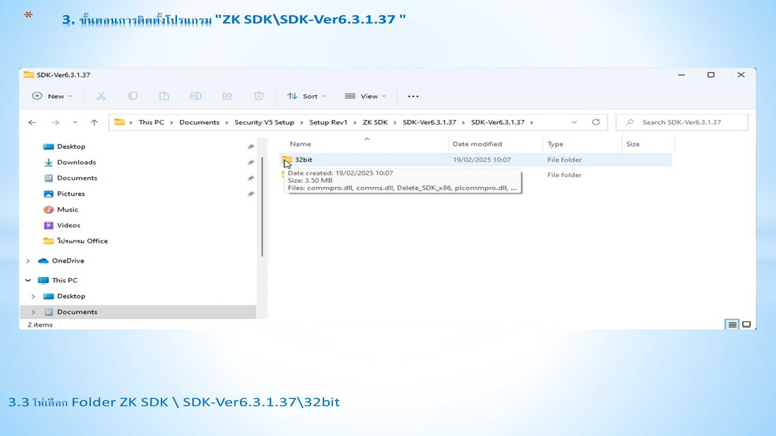Sort by Date modified column header
The height and width of the screenshot is (436, 776).
477,144
